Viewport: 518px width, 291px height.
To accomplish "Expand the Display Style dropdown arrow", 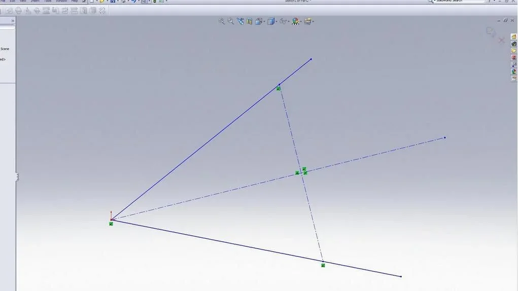I will click(276, 22).
